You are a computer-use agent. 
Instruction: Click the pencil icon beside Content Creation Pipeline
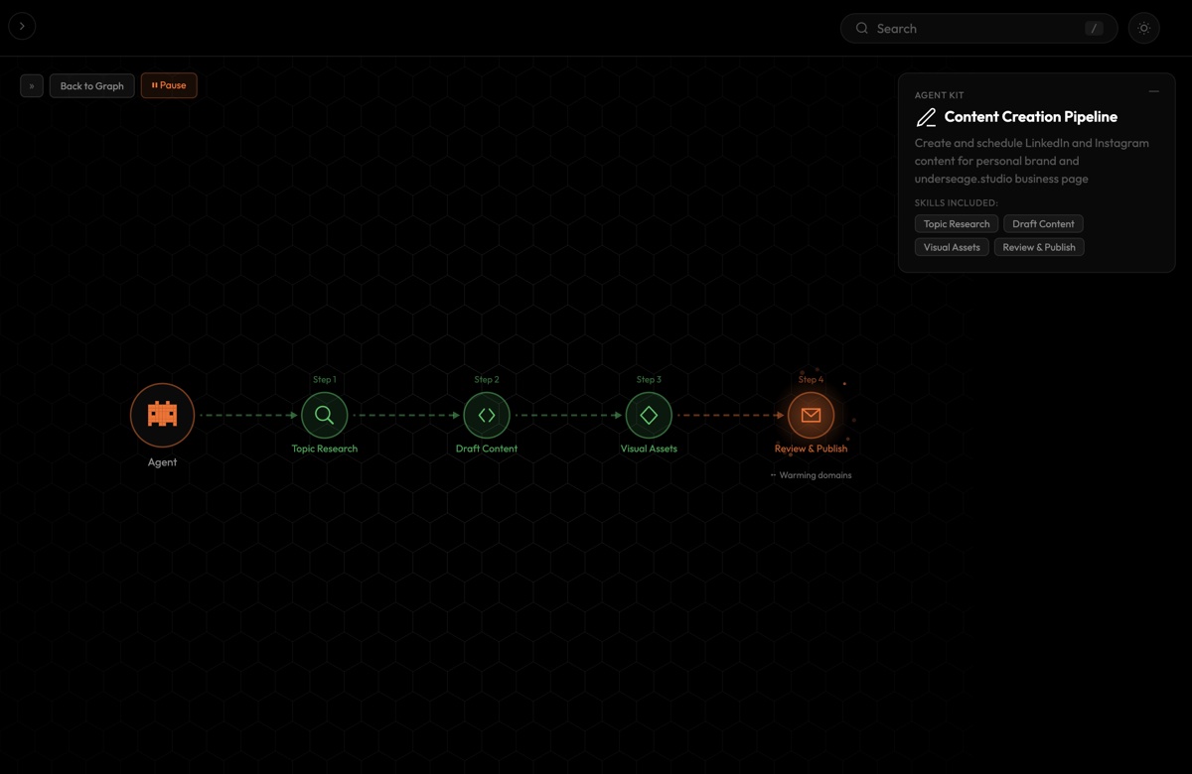[926, 117]
